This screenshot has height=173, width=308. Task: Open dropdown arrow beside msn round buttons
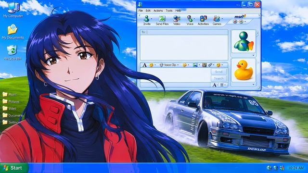point(245,22)
